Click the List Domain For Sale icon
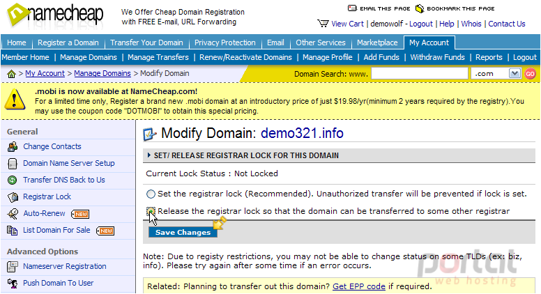Viewport: 541px width, 294px height. point(13,230)
